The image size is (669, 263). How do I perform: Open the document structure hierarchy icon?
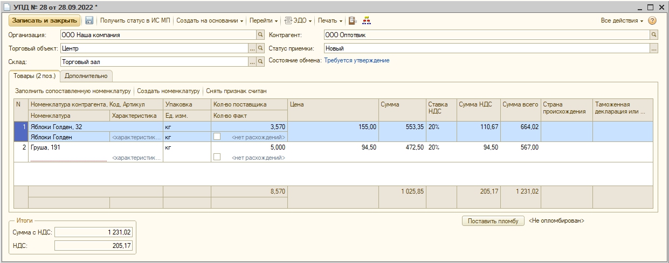pos(366,20)
